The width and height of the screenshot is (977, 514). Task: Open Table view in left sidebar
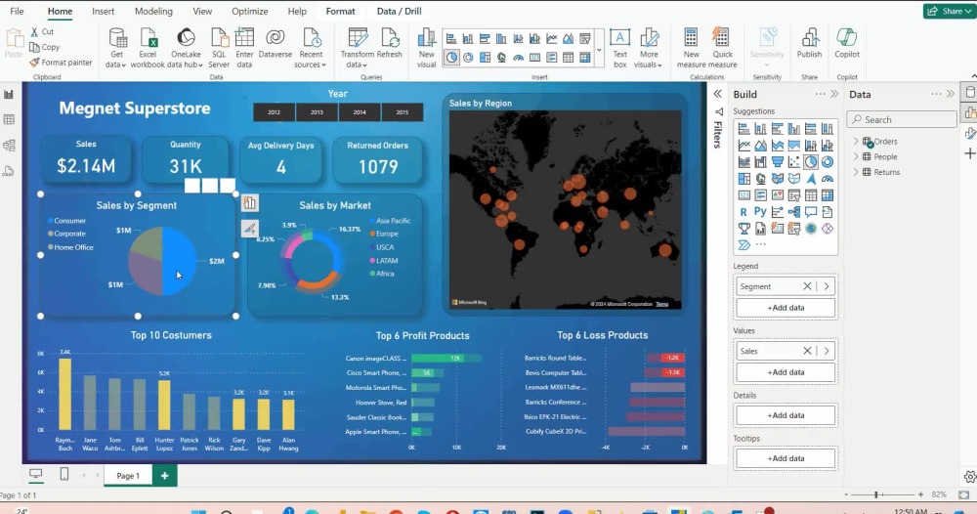pyautogui.click(x=9, y=119)
